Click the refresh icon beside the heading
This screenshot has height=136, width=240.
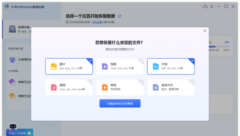pos(120,16)
